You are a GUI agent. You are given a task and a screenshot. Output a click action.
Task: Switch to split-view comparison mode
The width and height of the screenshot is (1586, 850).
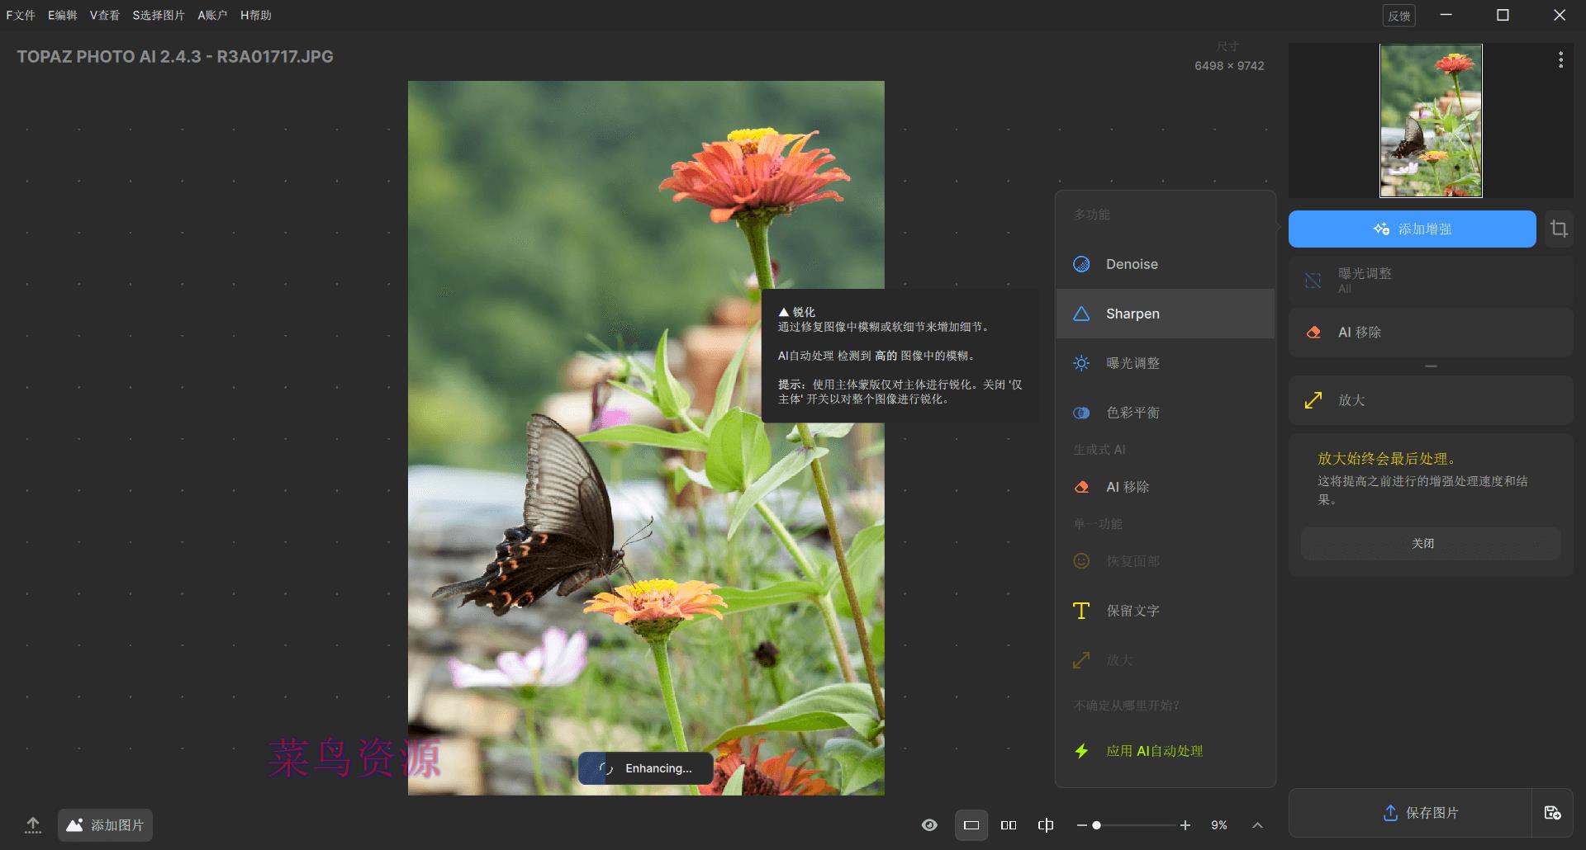coord(1046,824)
